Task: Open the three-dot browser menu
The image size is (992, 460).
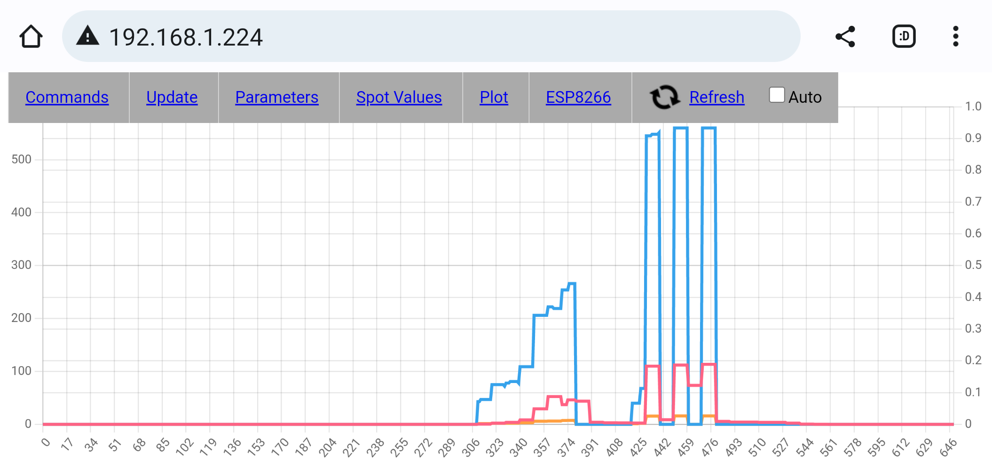Action: coord(955,37)
